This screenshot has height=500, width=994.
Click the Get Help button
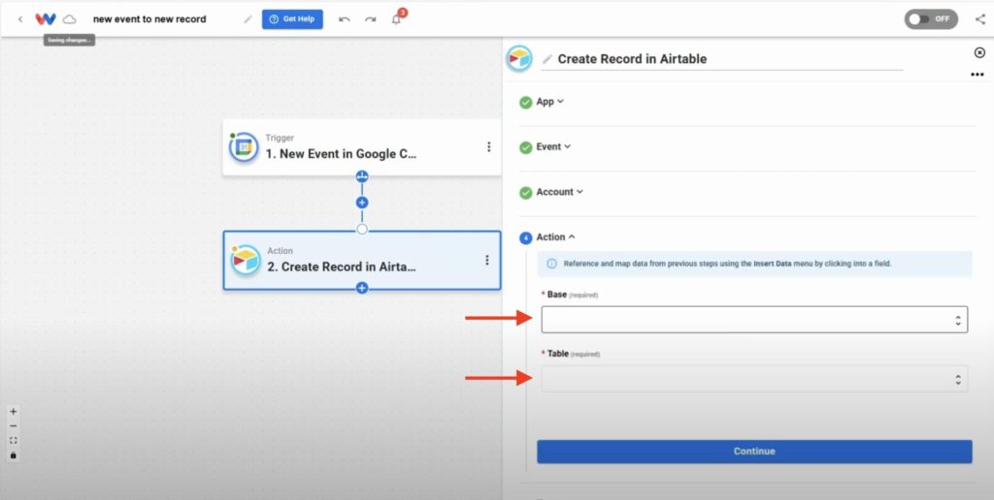click(292, 19)
